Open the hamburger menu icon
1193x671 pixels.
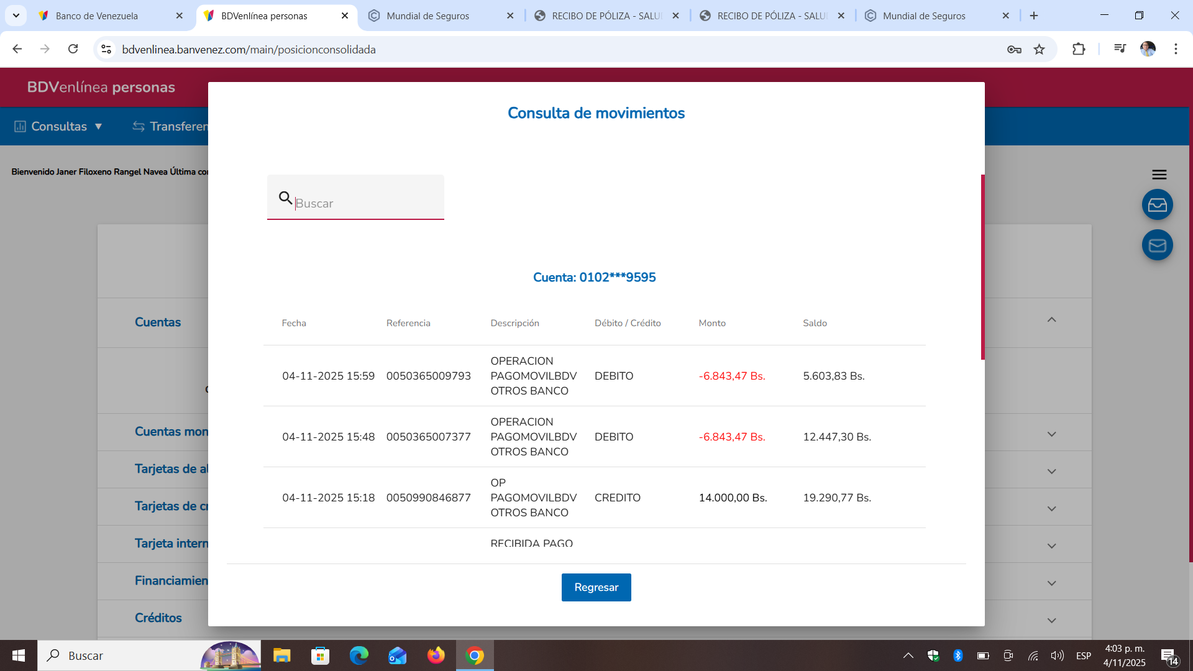(1159, 175)
